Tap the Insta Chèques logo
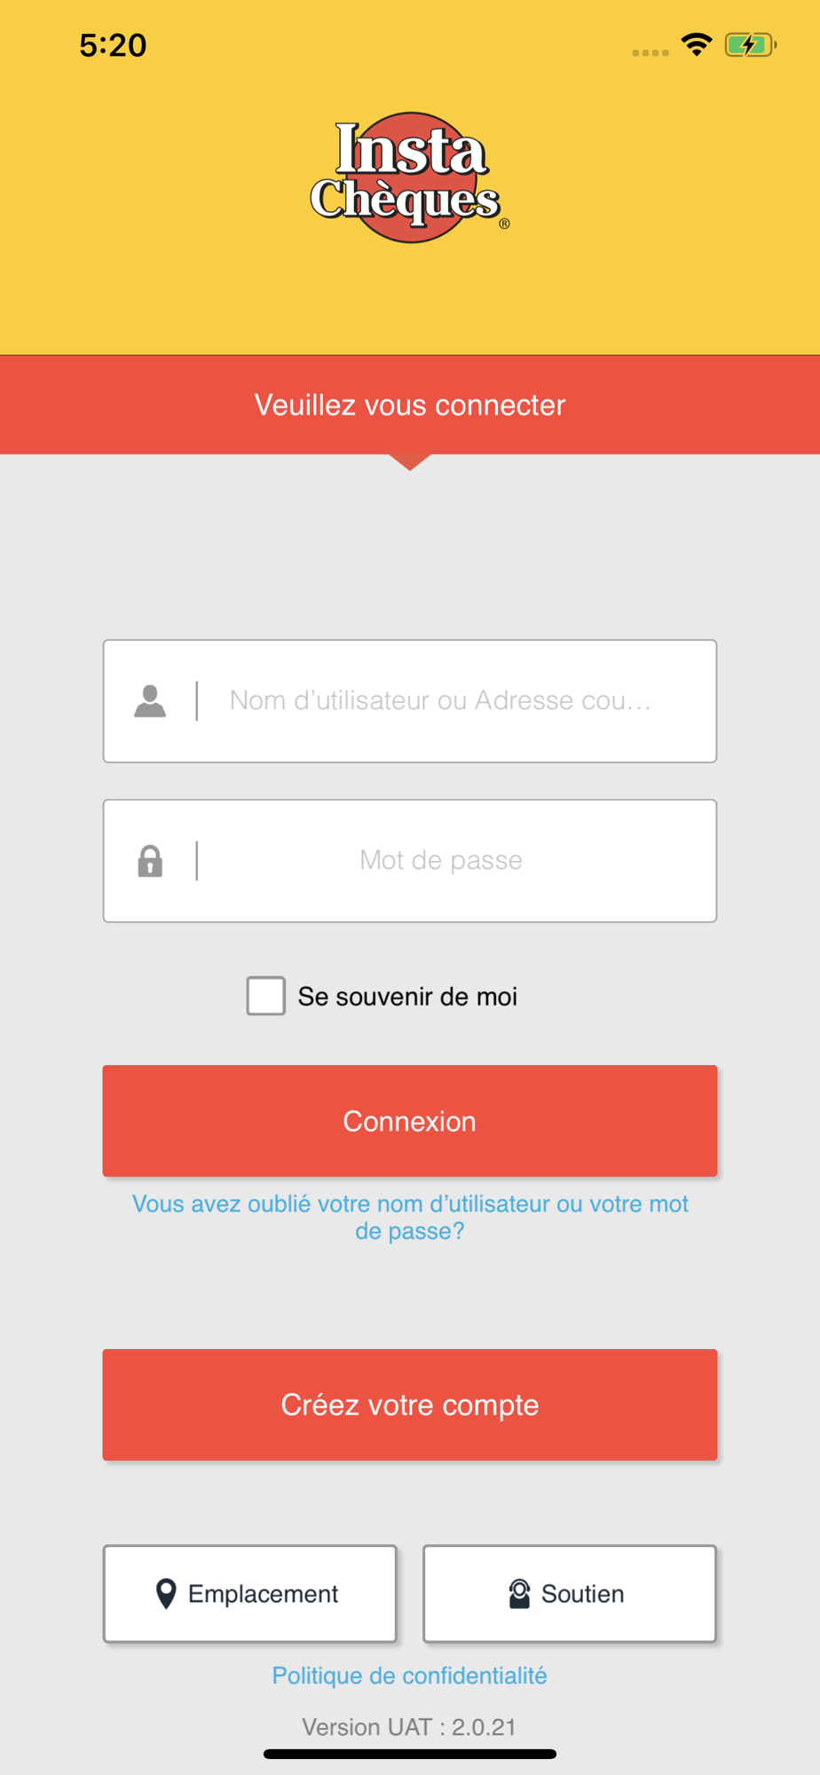 (x=409, y=178)
